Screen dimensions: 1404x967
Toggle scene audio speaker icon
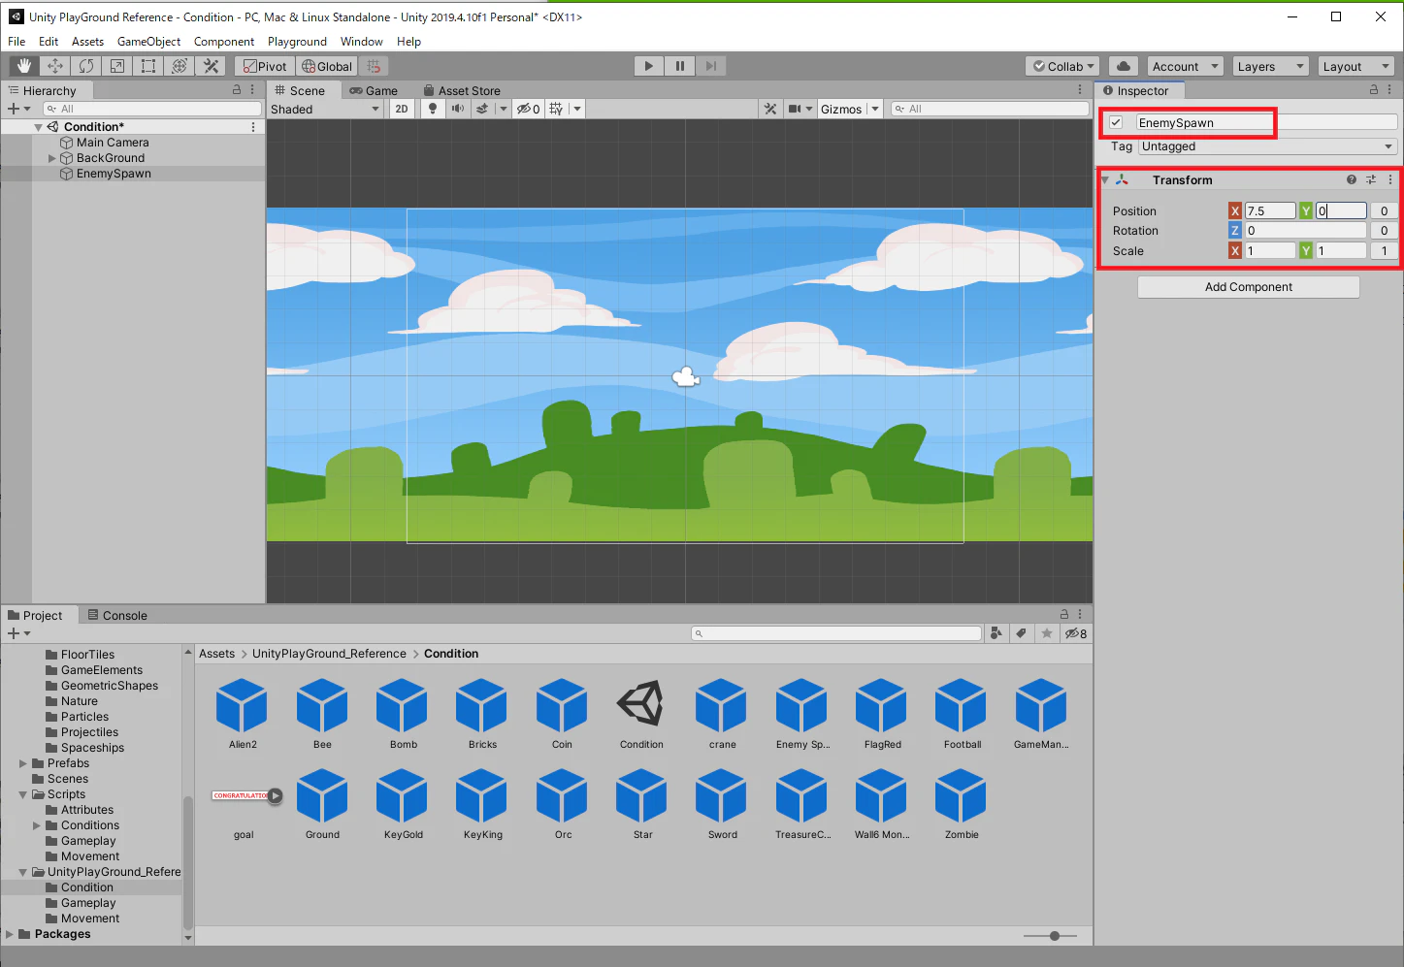[x=457, y=109]
